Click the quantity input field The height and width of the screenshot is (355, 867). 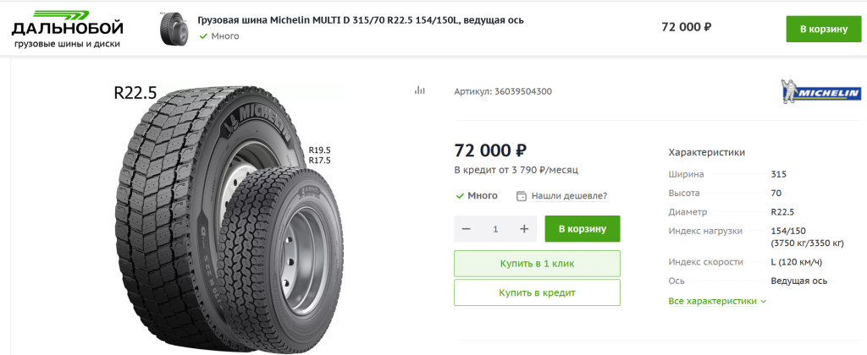coord(495,229)
